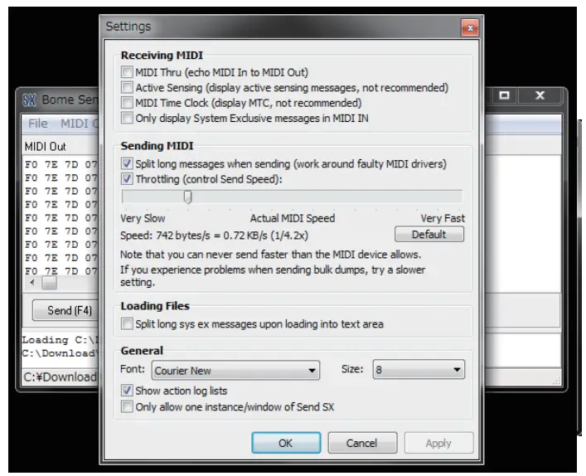Close the Settings dialog
The height and width of the screenshot is (476, 586).
click(x=470, y=28)
